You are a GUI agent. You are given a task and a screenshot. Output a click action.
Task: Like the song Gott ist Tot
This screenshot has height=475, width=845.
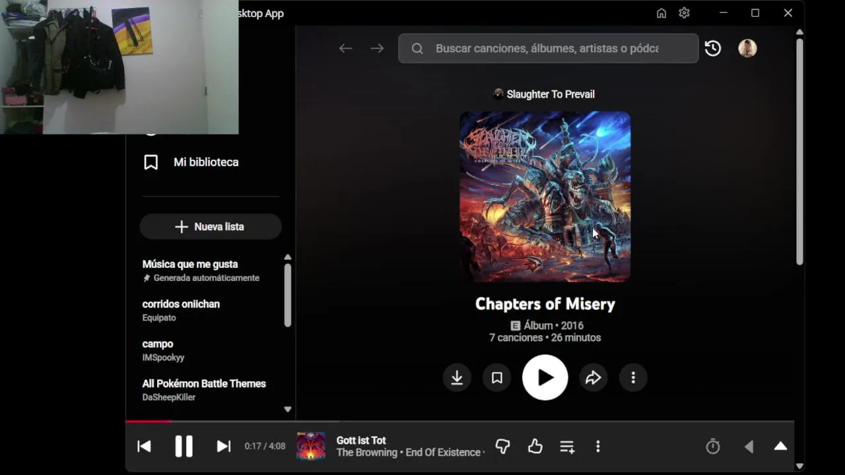pyautogui.click(x=535, y=447)
